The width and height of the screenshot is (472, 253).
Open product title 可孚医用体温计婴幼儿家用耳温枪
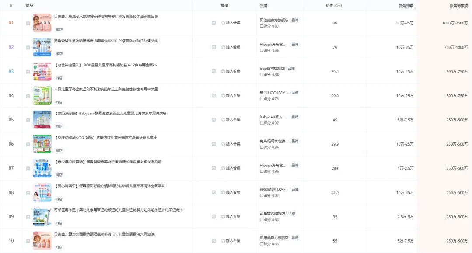[118, 210]
